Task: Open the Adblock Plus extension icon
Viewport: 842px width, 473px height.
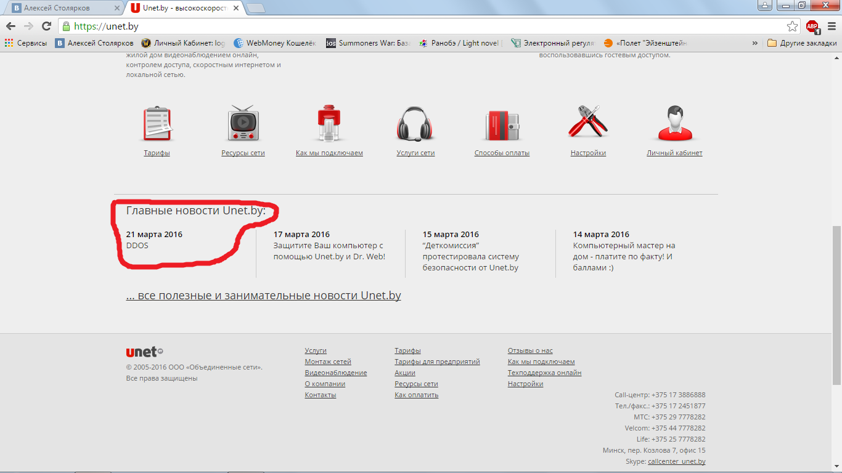Action: click(812, 26)
